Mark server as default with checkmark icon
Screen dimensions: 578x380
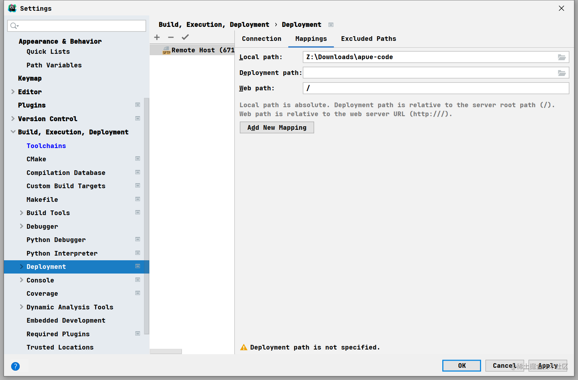[x=185, y=37]
